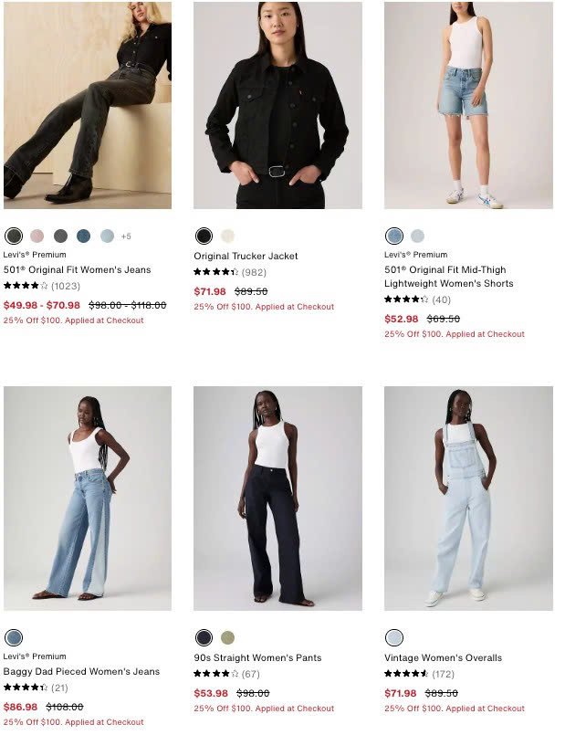Image resolution: width=565 pixels, height=735 pixels.
Task: View navy 90s Straight Pants product image
Action: pyautogui.click(x=277, y=499)
